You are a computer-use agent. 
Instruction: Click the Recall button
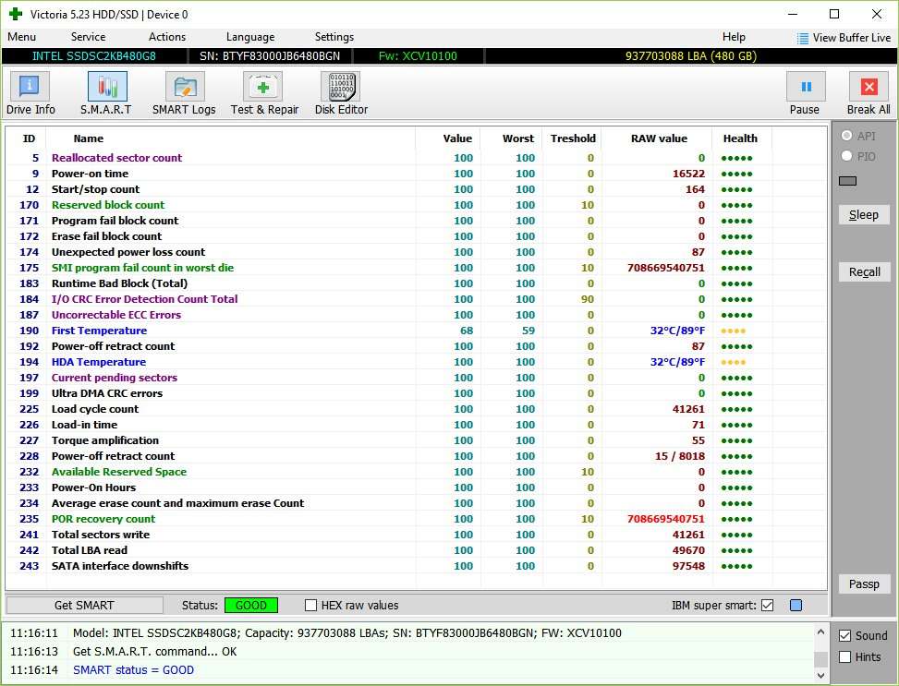864,271
